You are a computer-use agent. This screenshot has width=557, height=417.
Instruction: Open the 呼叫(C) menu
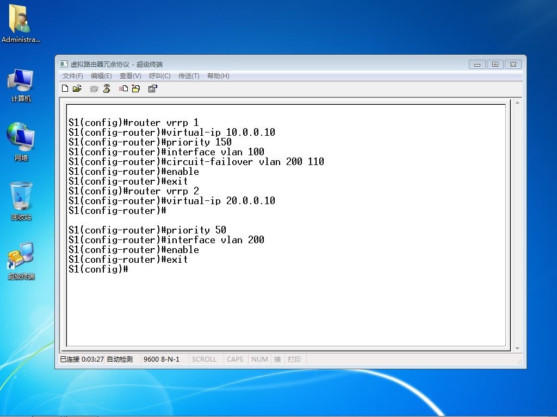pyautogui.click(x=160, y=76)
